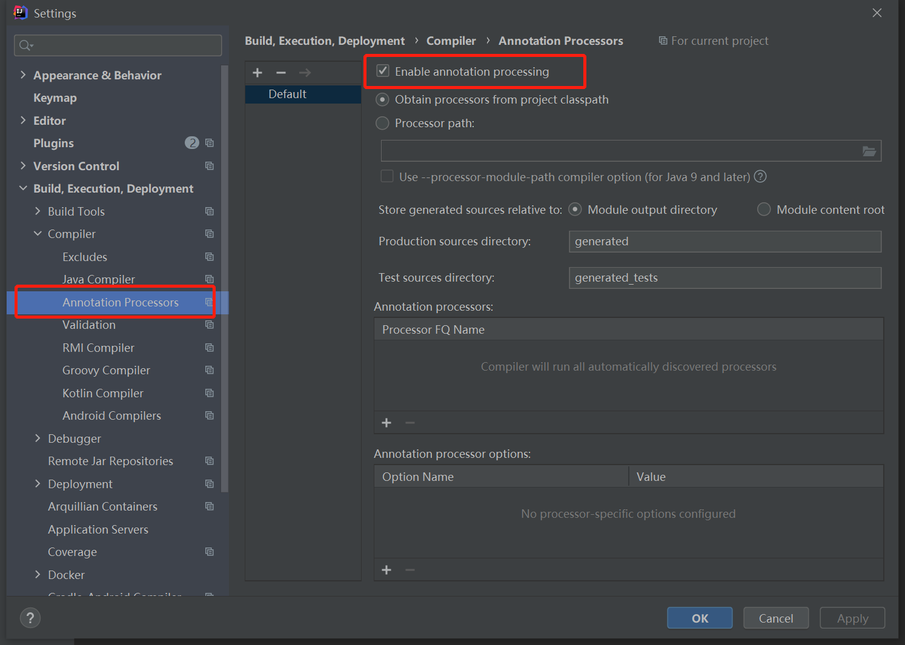Click the project-level icon next to Groovy Compiler
Screen dimensions: 905x645
coord(210,370)
